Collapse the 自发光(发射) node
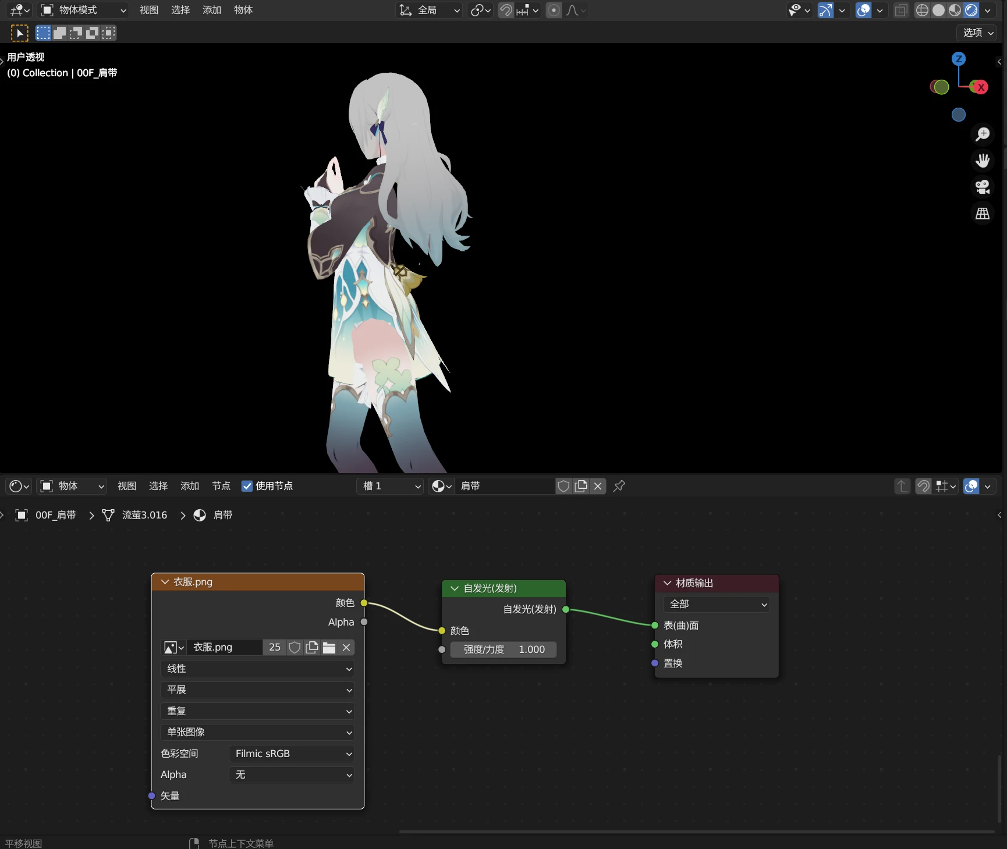Viewport: 1007px width, 849px height. point(455,588)
